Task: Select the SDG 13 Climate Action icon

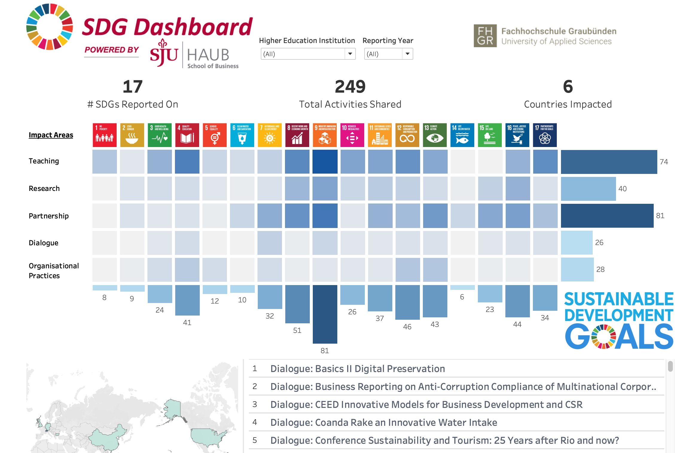Action: pos(435,135)
